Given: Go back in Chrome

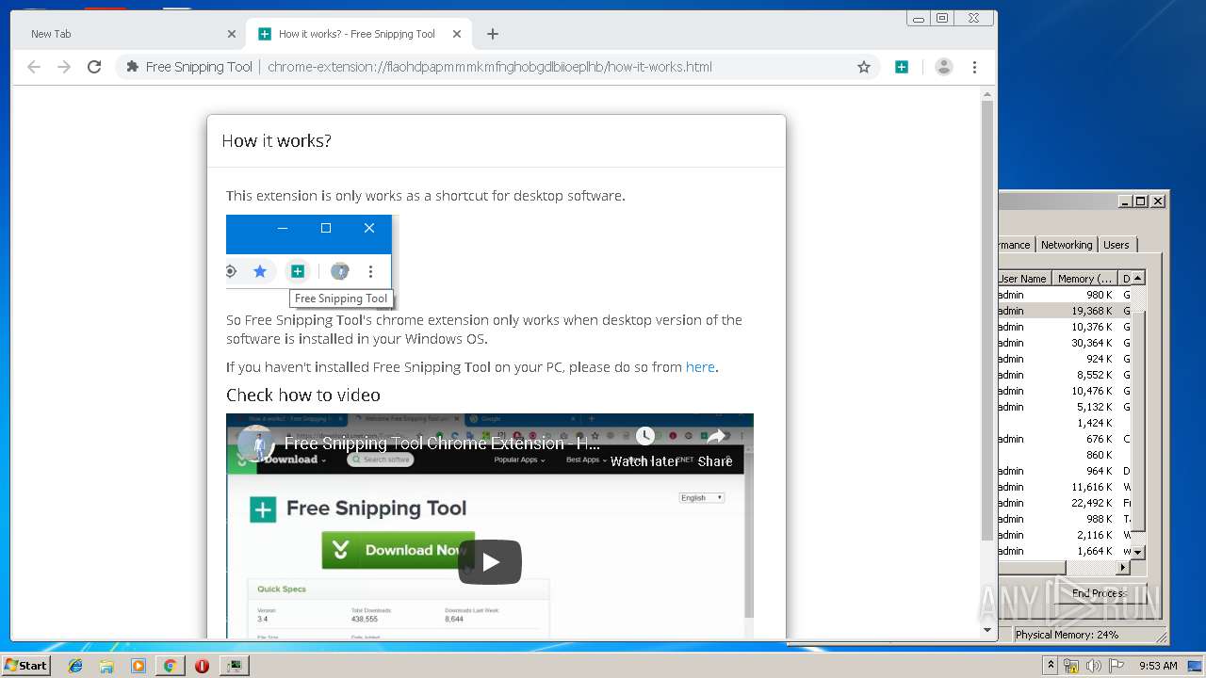Looking at the screenshot, I should pos(34,67).
